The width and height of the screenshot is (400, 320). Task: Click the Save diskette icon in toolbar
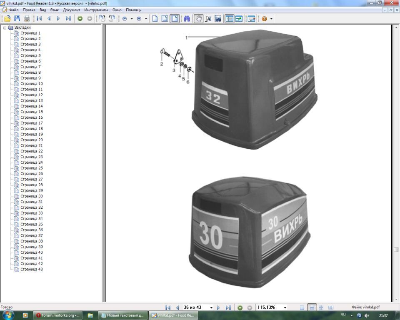[x=17, y=18]
